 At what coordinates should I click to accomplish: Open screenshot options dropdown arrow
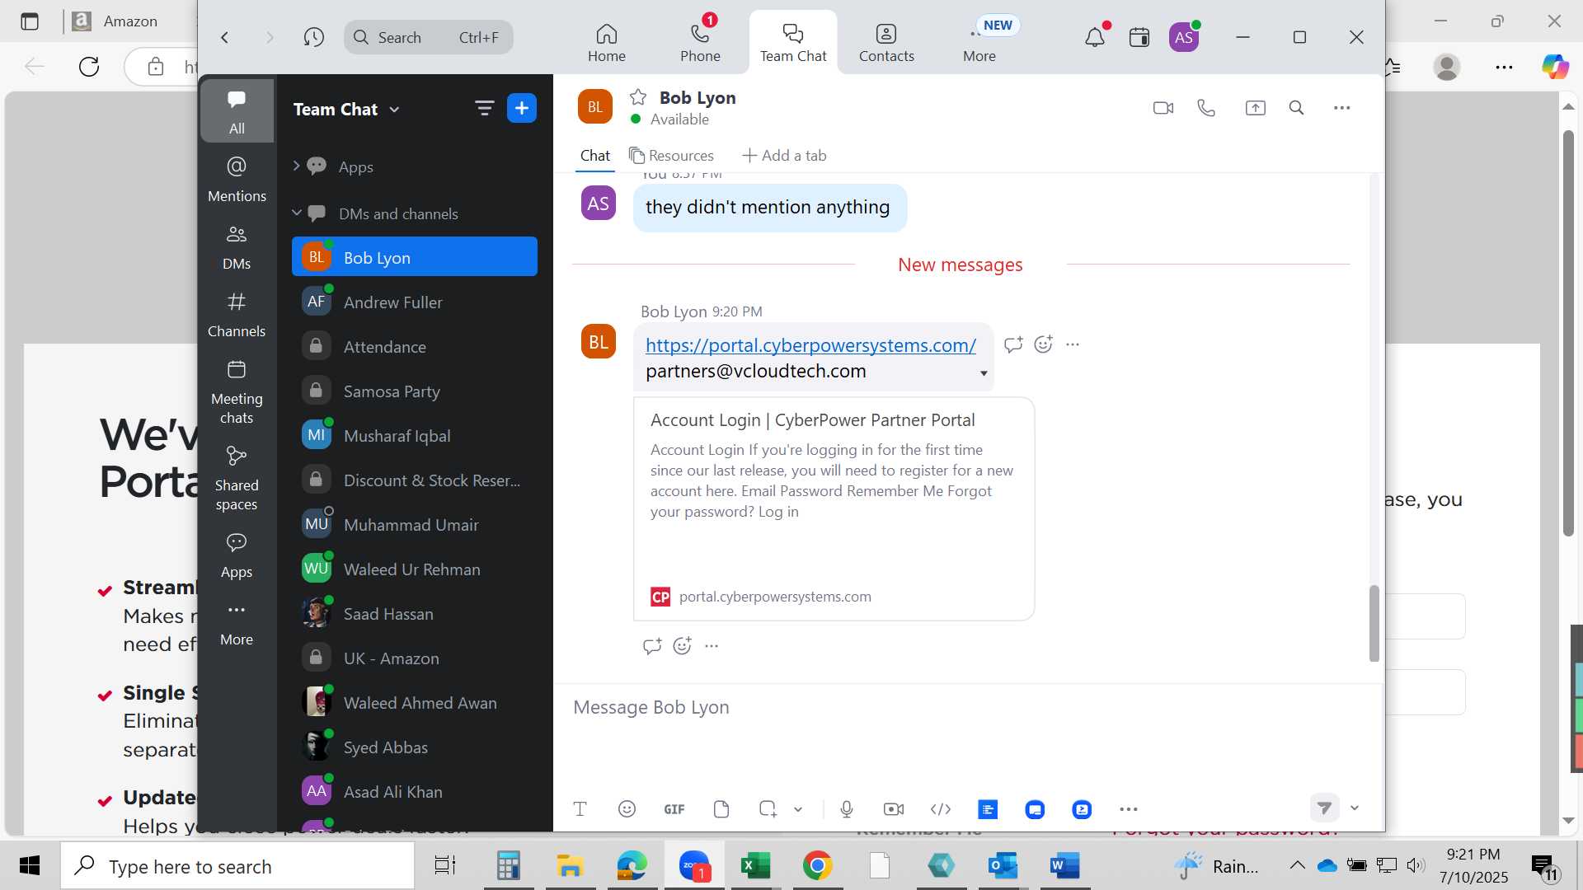click(798, 809)
